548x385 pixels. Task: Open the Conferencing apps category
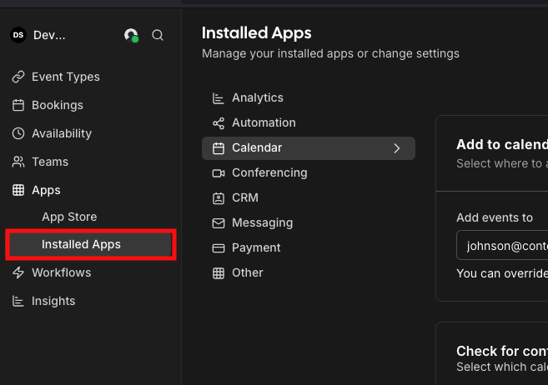[x=269, y=172]
